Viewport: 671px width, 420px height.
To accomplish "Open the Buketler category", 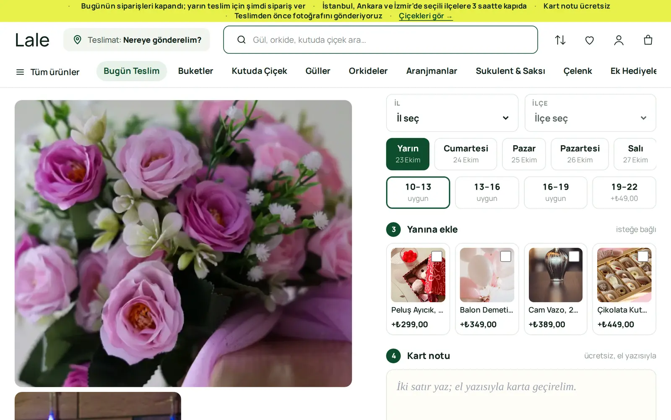I will (x=195, y=71).
